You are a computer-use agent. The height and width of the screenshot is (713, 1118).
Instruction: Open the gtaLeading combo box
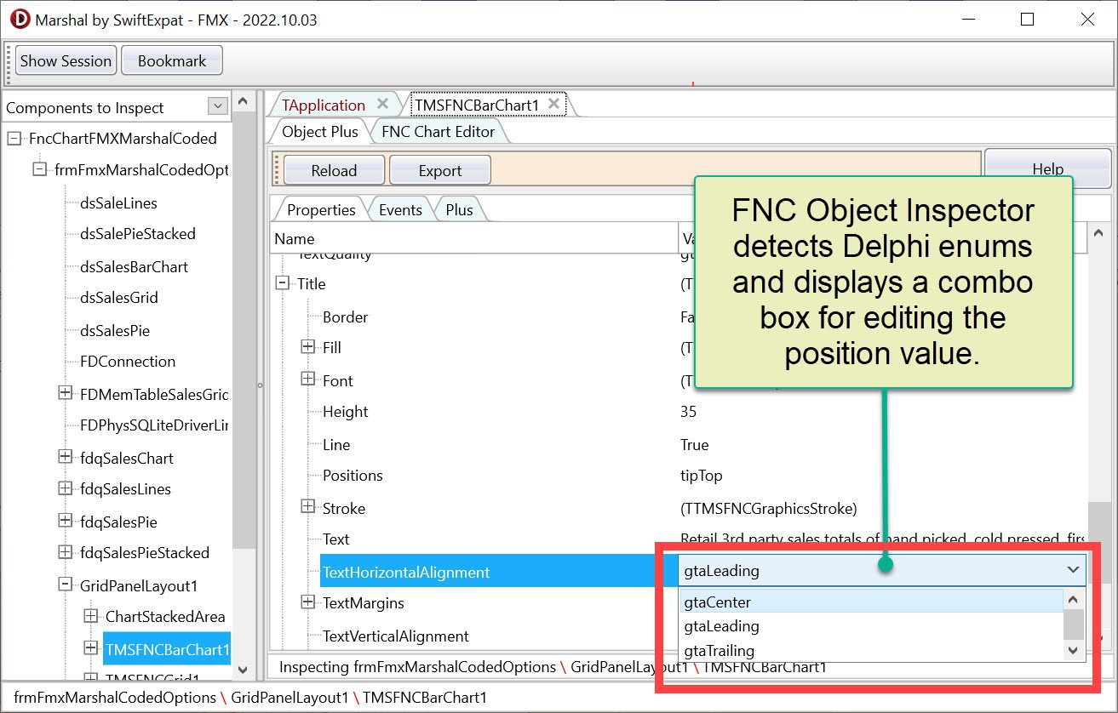click(1073, 570)
